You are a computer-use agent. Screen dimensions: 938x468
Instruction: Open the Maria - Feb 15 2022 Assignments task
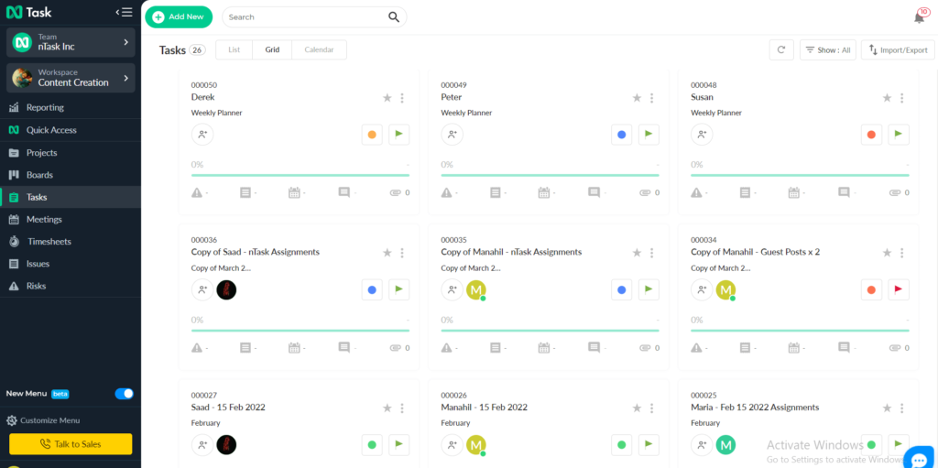pos(755,408)
